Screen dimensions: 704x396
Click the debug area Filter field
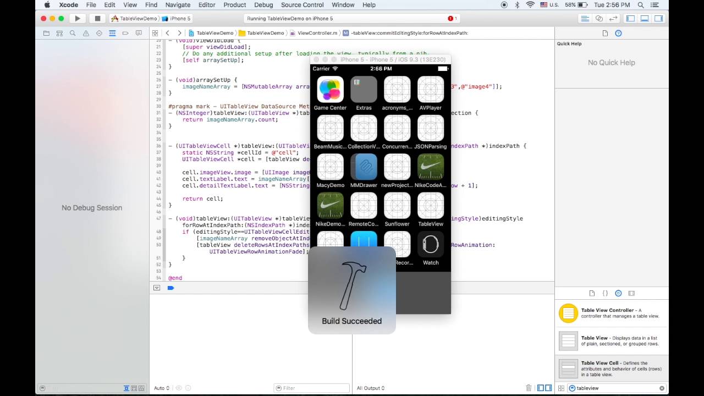click(x=312, y=388)
